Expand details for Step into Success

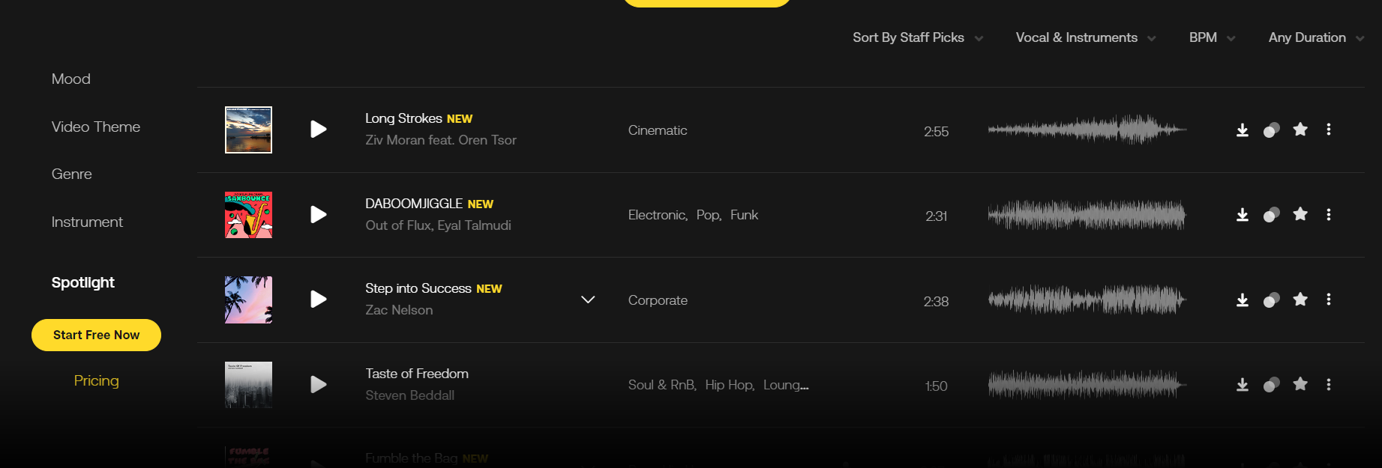[x=588, y=300]
